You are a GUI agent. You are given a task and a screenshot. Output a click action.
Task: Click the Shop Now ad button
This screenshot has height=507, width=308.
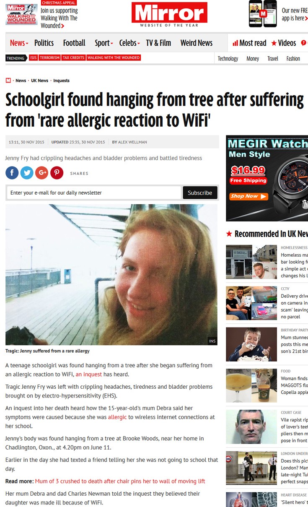248,196
